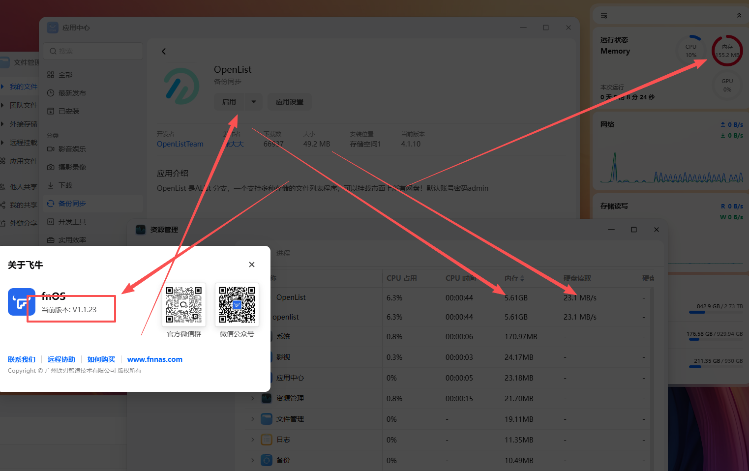Click the 资源管理 window title icon

[x=141, y=230]
